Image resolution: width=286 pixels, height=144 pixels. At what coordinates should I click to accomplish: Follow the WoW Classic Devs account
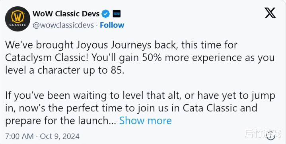112,25
